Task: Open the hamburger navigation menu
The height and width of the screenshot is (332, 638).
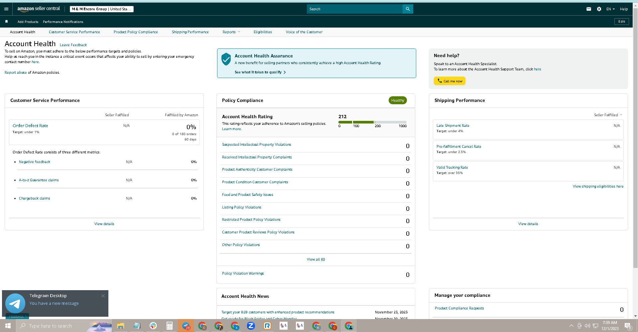Action: pyautogui.click(x=6, y=9)
